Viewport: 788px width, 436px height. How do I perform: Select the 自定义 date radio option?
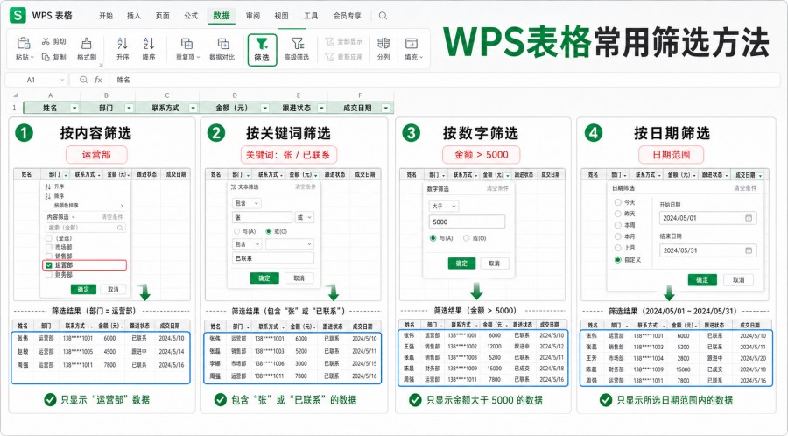point(617,260)
